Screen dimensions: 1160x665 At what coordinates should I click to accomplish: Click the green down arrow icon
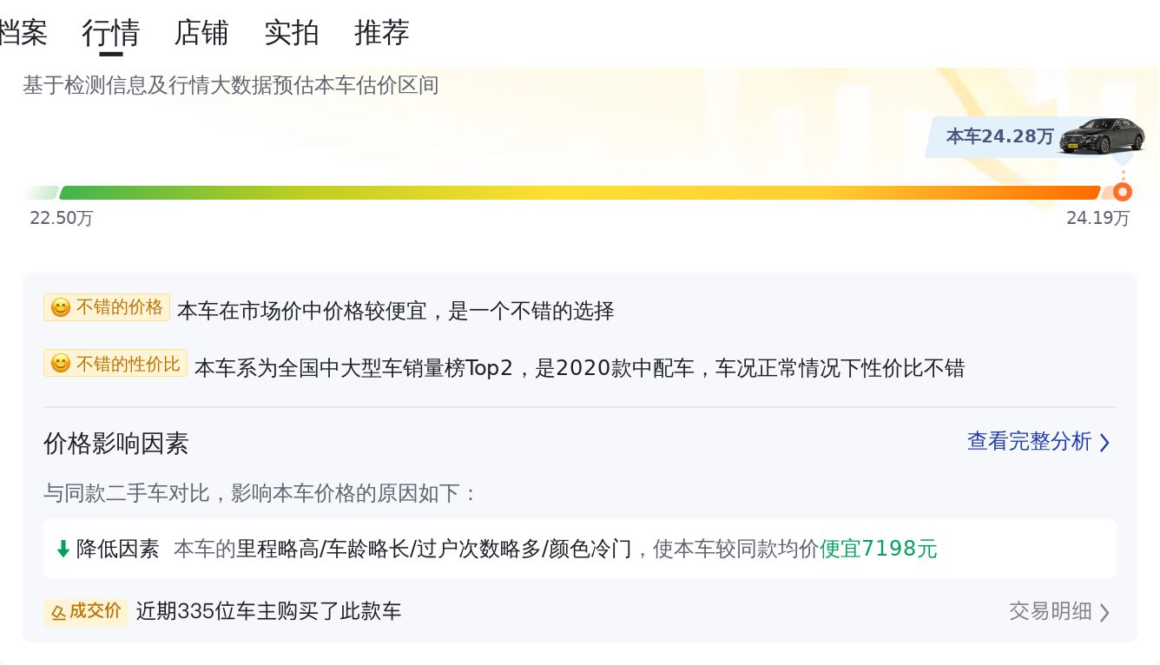63,549
